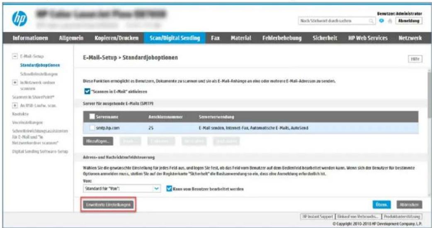
Task: Click the Erweiterte Einstellungen button
Action: pyautogui.click(x=108, y=205)
